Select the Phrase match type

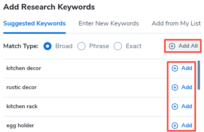click(81, 46)
